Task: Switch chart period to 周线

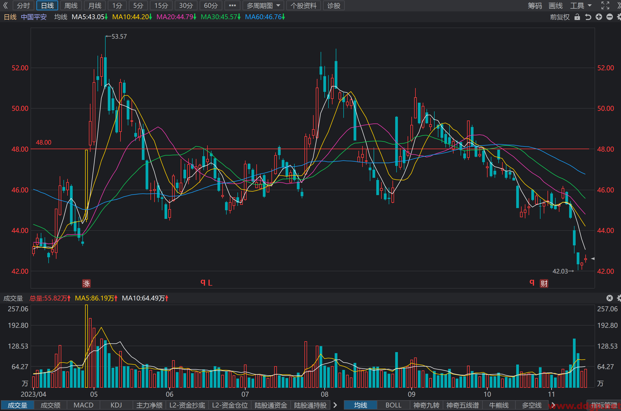Action: pos(71,5)
